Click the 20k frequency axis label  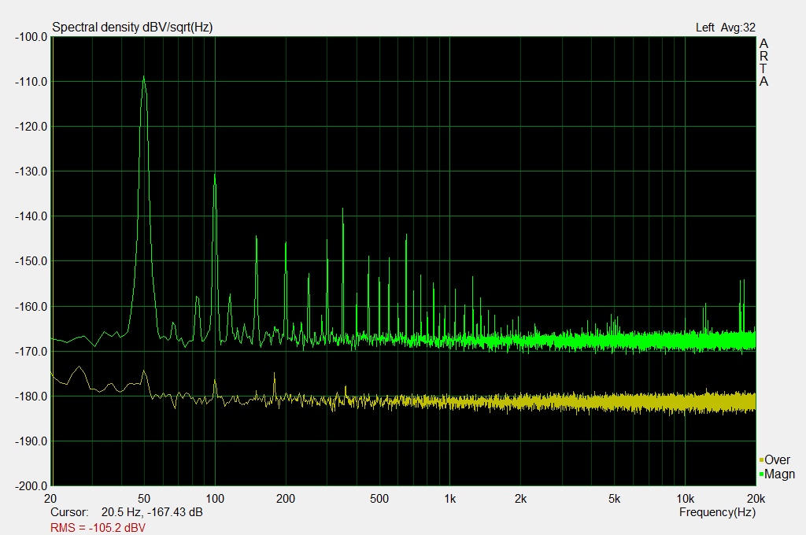[x=756, y=499]
